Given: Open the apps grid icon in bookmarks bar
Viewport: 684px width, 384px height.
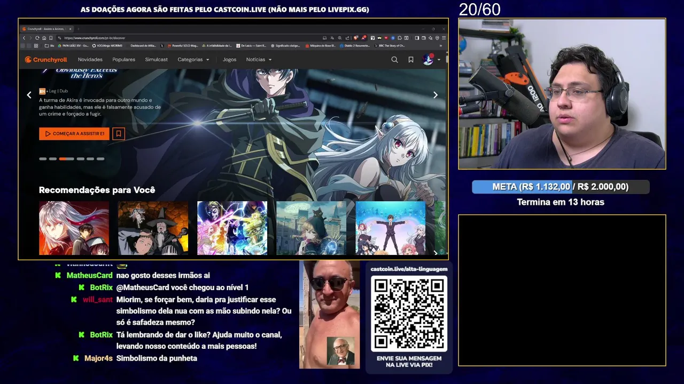Looking at the screenshot, I should [36, 46].
